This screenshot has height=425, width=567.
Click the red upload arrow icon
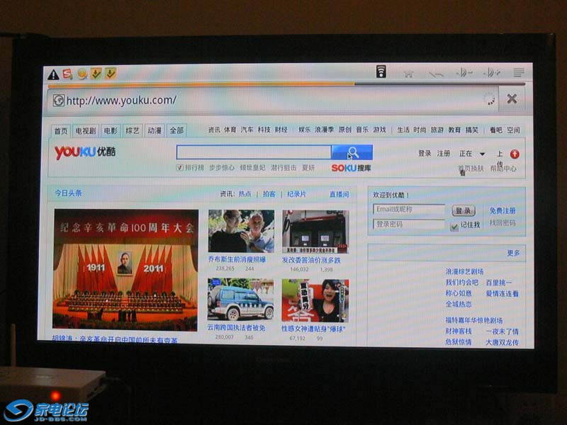point(515,154)
